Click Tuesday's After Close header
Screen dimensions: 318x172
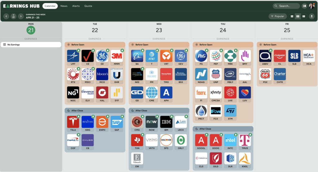point(95,111)
